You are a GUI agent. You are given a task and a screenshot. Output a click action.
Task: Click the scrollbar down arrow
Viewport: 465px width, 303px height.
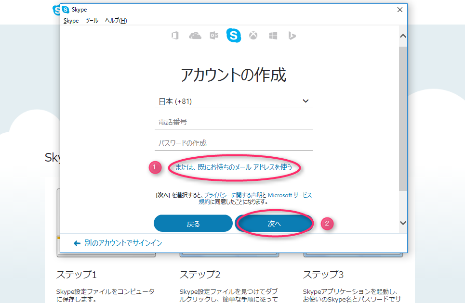point(403,223)
